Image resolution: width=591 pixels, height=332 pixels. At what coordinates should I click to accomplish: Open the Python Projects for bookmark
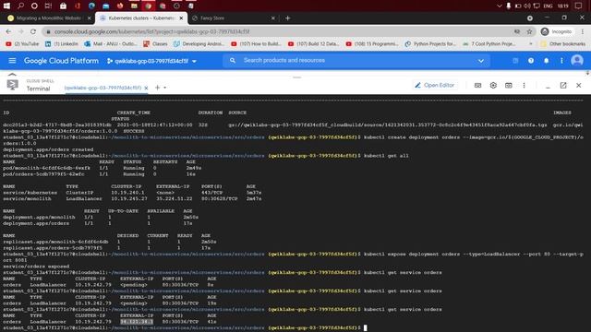pos(430,44)
